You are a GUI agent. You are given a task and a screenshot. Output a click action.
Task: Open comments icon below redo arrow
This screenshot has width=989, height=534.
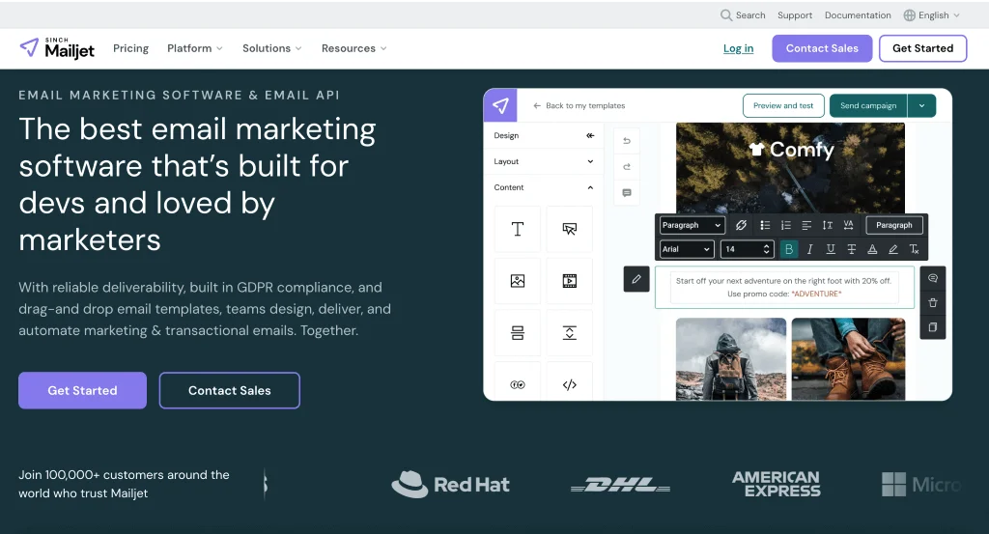[626, 193]
